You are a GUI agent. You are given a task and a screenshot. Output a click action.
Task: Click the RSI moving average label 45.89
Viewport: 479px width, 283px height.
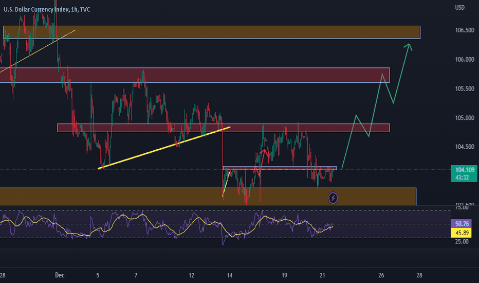click(462, 233)
